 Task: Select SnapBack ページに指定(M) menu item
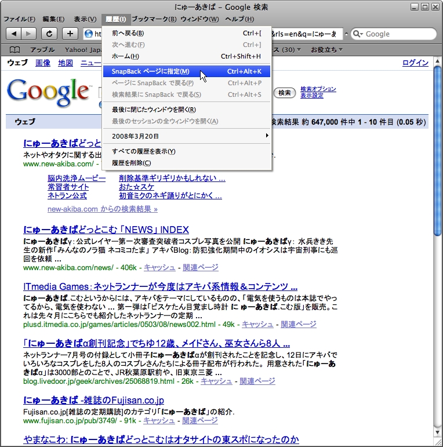click(187, 71)
